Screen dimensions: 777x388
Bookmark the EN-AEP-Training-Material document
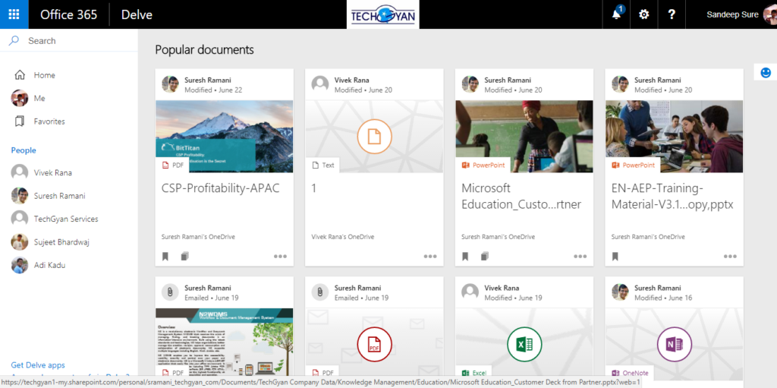pyautogui.click(x=615, y=257)
